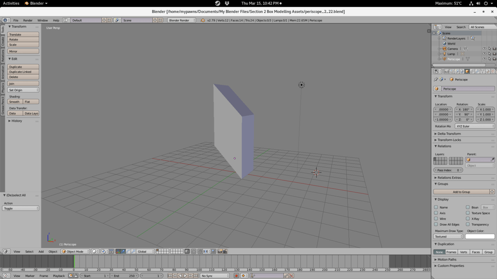Open the Modifiers wrench tab

click(x=477, y=71)
